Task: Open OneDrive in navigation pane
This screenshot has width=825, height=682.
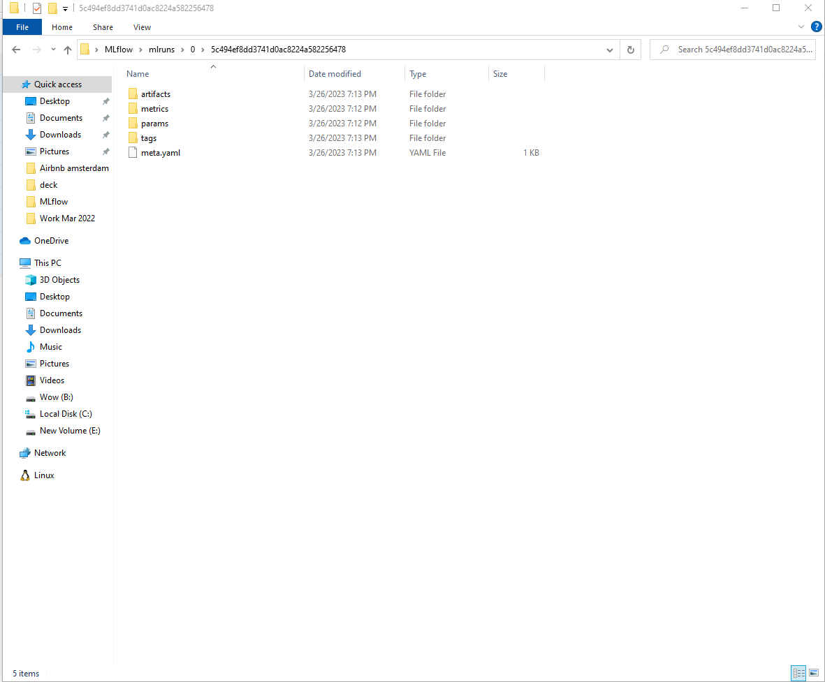Action: click(x=51, y=240)
